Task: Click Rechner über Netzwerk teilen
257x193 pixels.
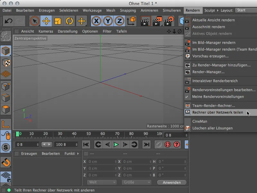Action: [x=221, y=112]
